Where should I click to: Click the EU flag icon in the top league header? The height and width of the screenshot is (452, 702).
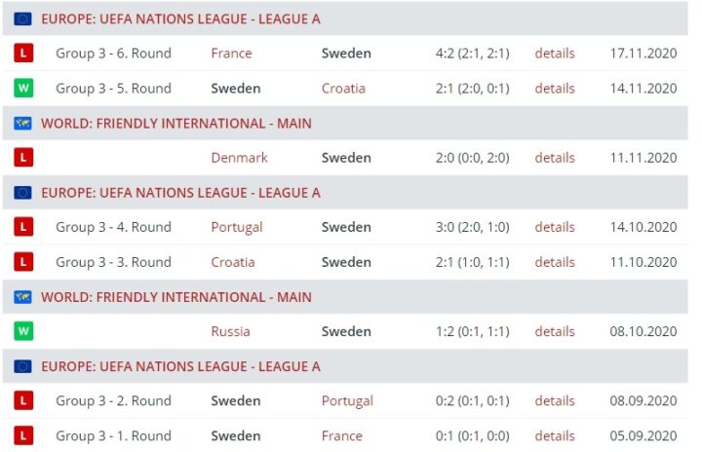(x=22, y=19)
